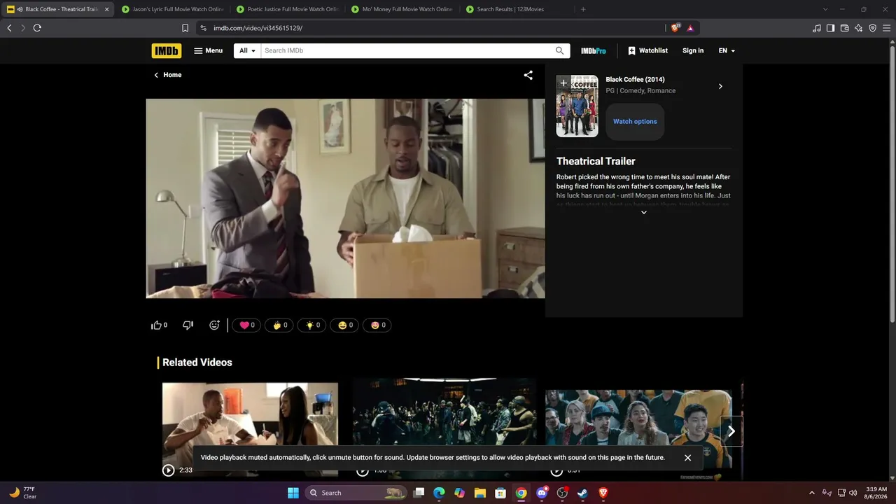Focus the Search IMDb input field
This screenshot has width=896, height=504.
point(407,50)
